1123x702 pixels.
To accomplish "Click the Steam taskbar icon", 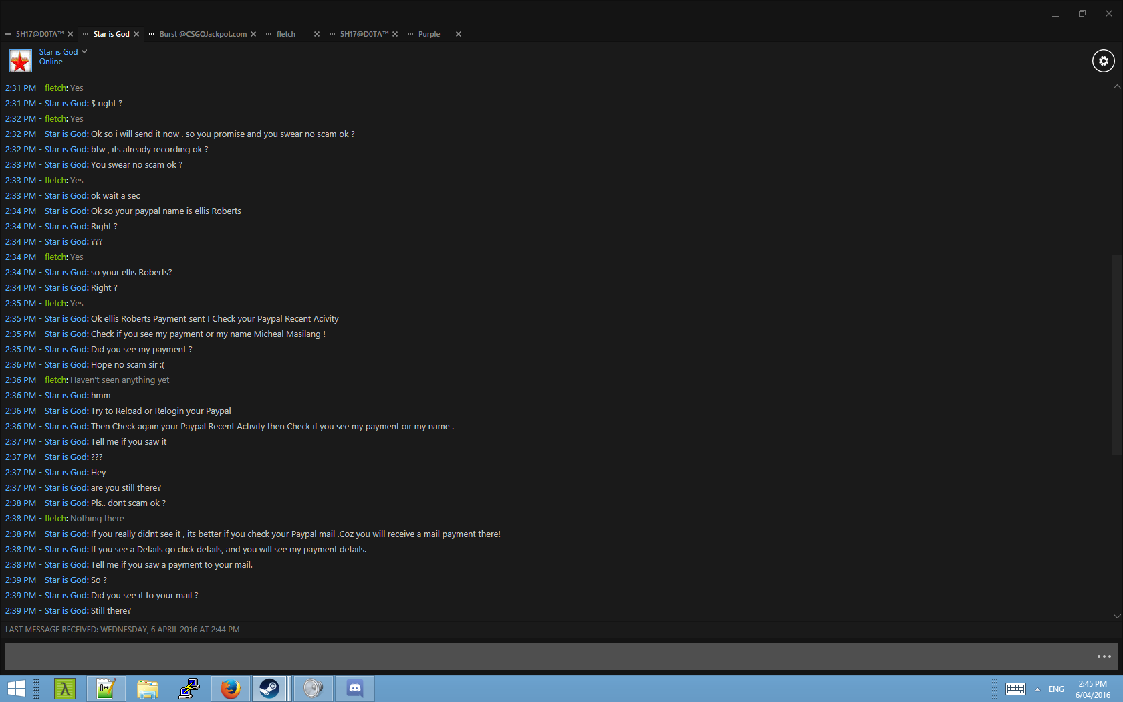I will 269,688.
